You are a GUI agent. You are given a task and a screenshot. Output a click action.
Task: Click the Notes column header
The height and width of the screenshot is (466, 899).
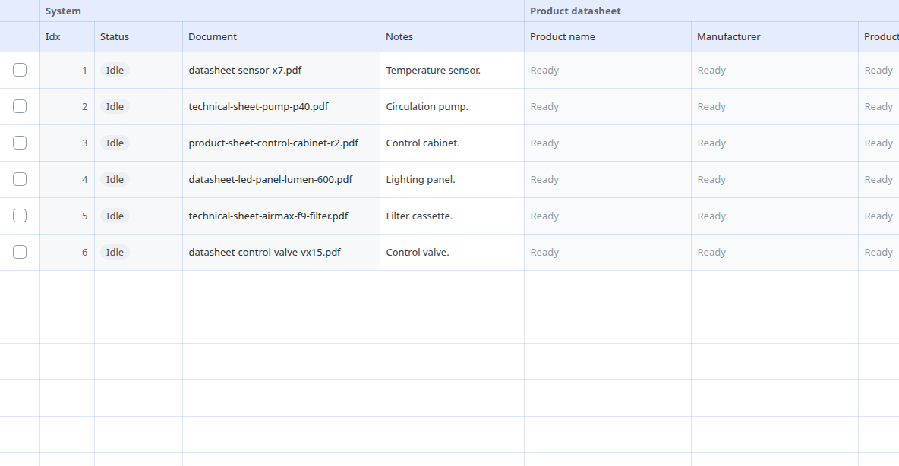click(452, 36)
